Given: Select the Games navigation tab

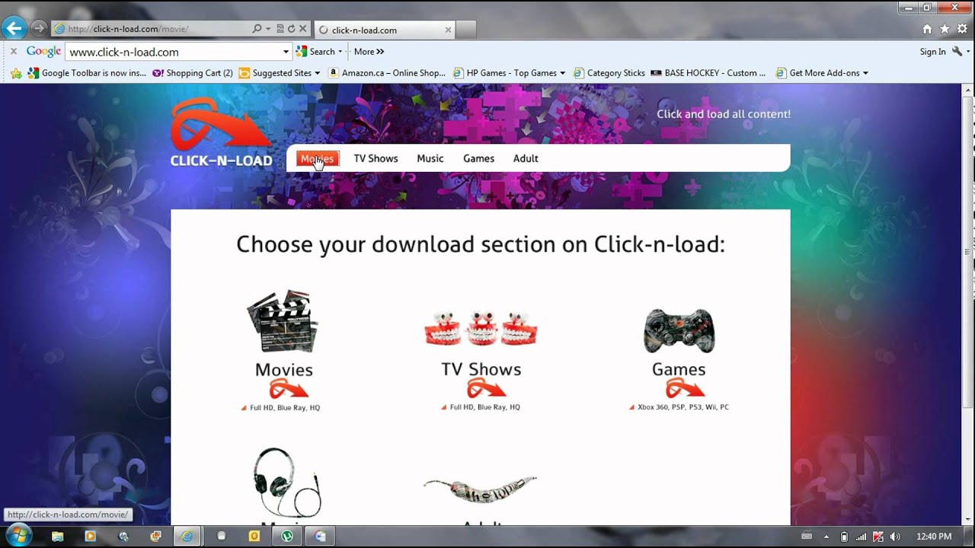Looking at the screenshot, I should 478,158.
